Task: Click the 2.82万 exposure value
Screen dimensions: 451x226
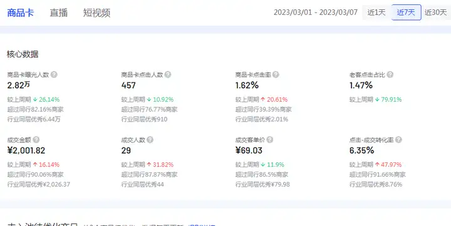Action: point(19,86)
